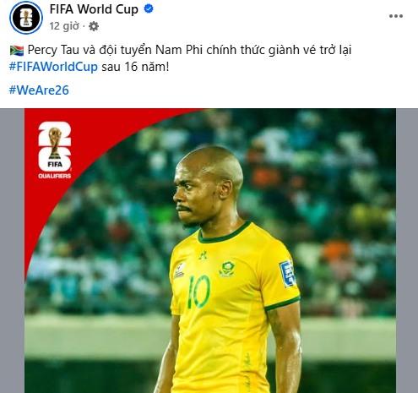
Task: Open the post photo in full view
Action: tap(210, 251)
